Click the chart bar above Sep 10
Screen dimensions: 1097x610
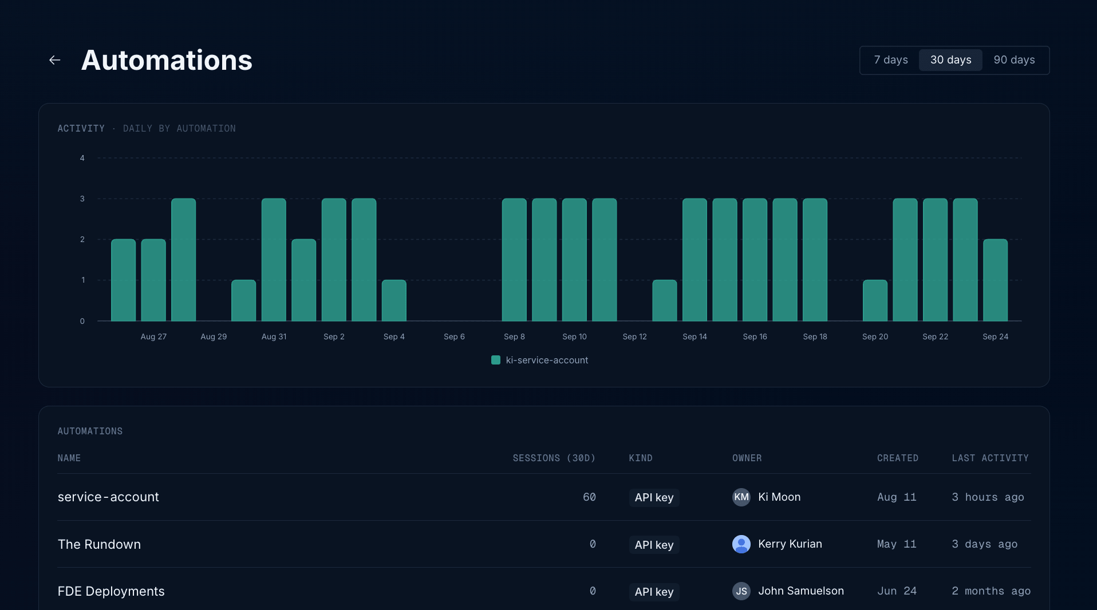(x=574, y=260)
